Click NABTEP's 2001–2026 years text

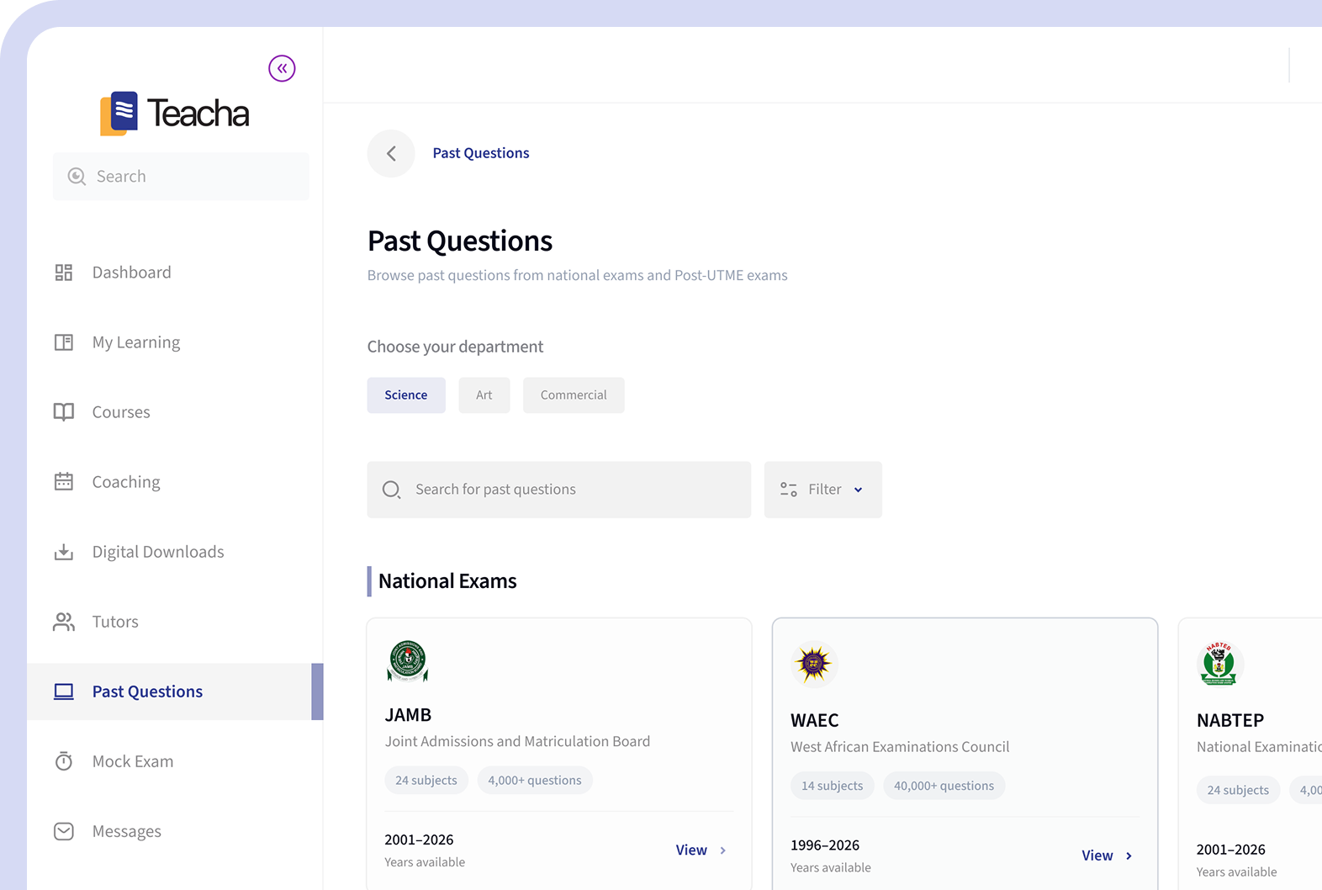pyautogui.click(x=1231, y=850)
